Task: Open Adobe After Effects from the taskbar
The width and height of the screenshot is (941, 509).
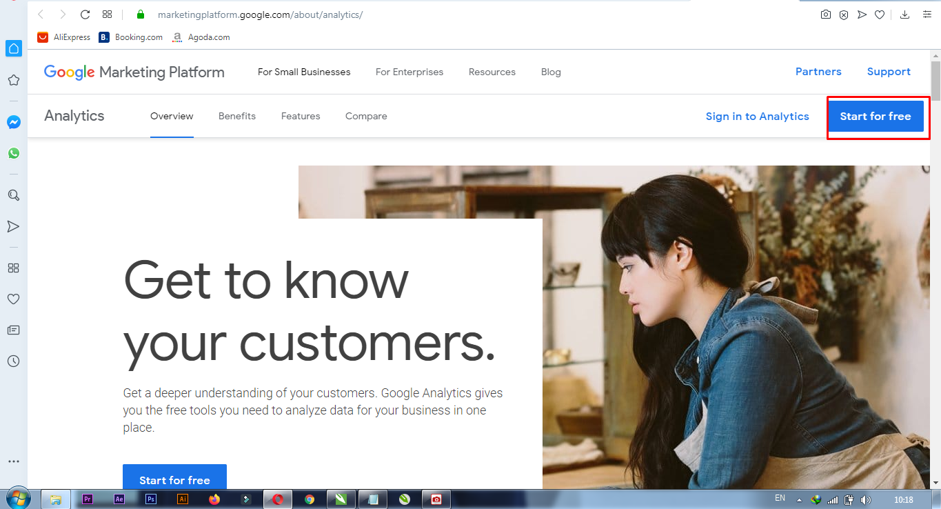Action: [119, 499]
